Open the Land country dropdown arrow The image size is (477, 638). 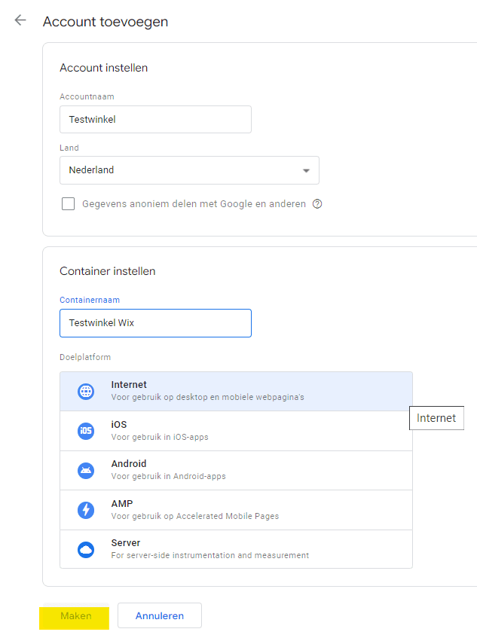306,171
